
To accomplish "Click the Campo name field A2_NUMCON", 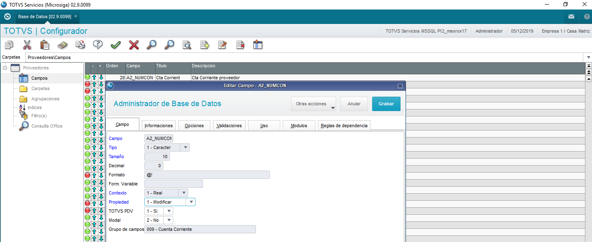I will click(159, 138).
